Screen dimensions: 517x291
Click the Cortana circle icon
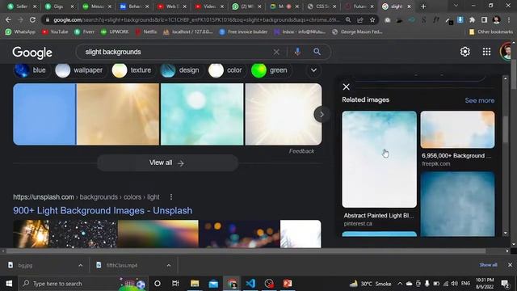click(x=158, y=284)
